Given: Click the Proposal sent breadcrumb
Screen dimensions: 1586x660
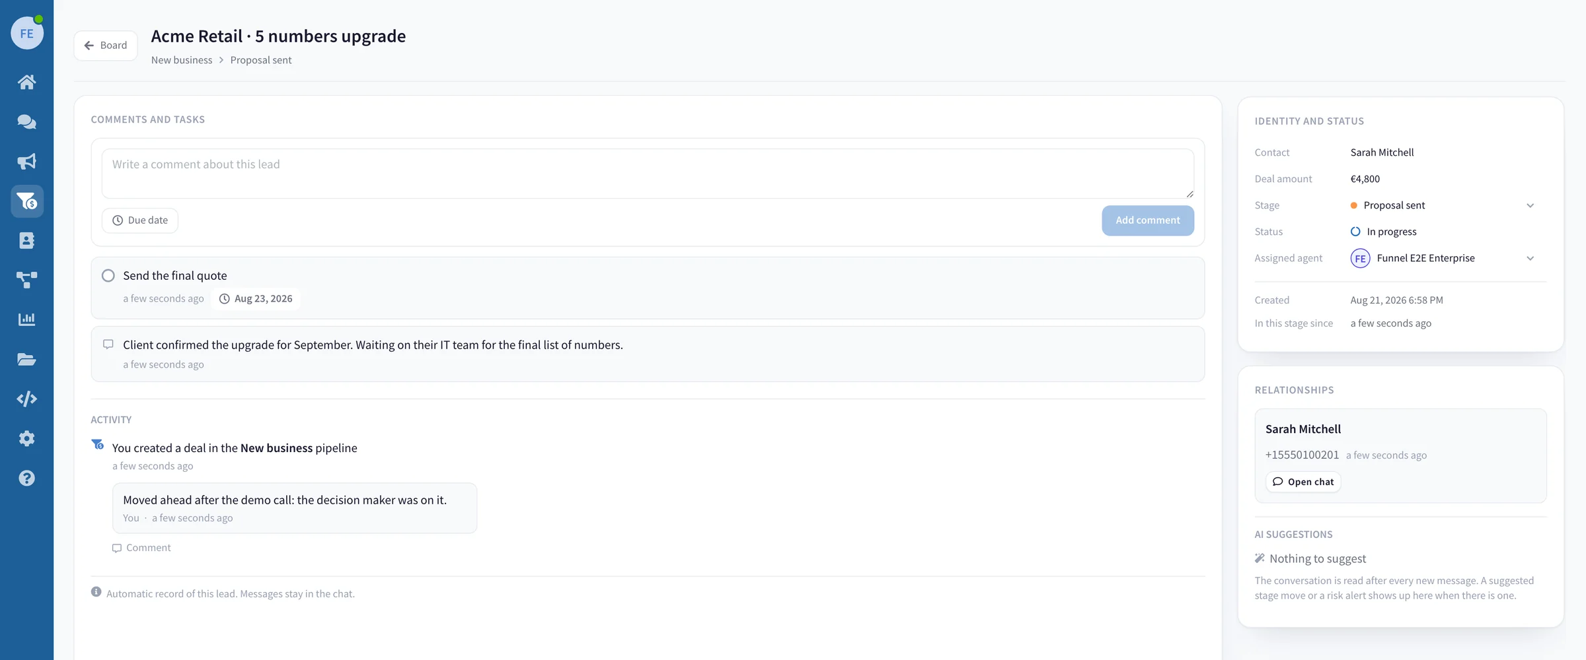Looking at the screenshot, I should (x=261, y=60).
